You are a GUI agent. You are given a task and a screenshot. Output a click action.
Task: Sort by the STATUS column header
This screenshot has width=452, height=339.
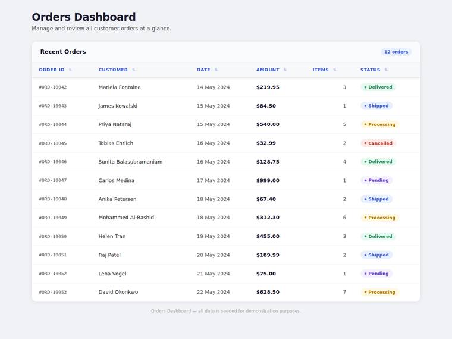point(370,70)
